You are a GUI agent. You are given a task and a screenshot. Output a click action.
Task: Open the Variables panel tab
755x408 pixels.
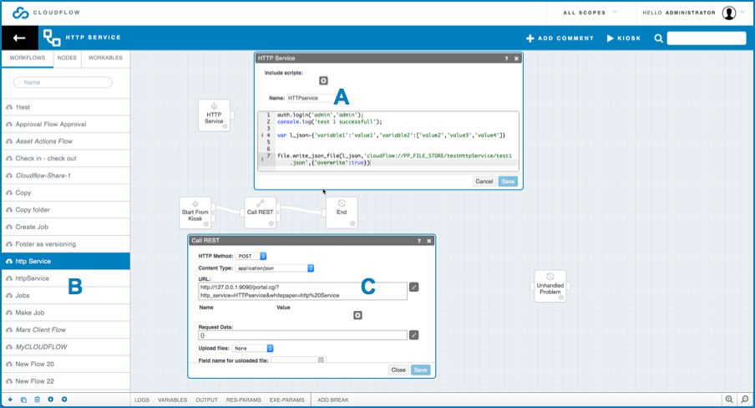172,400
